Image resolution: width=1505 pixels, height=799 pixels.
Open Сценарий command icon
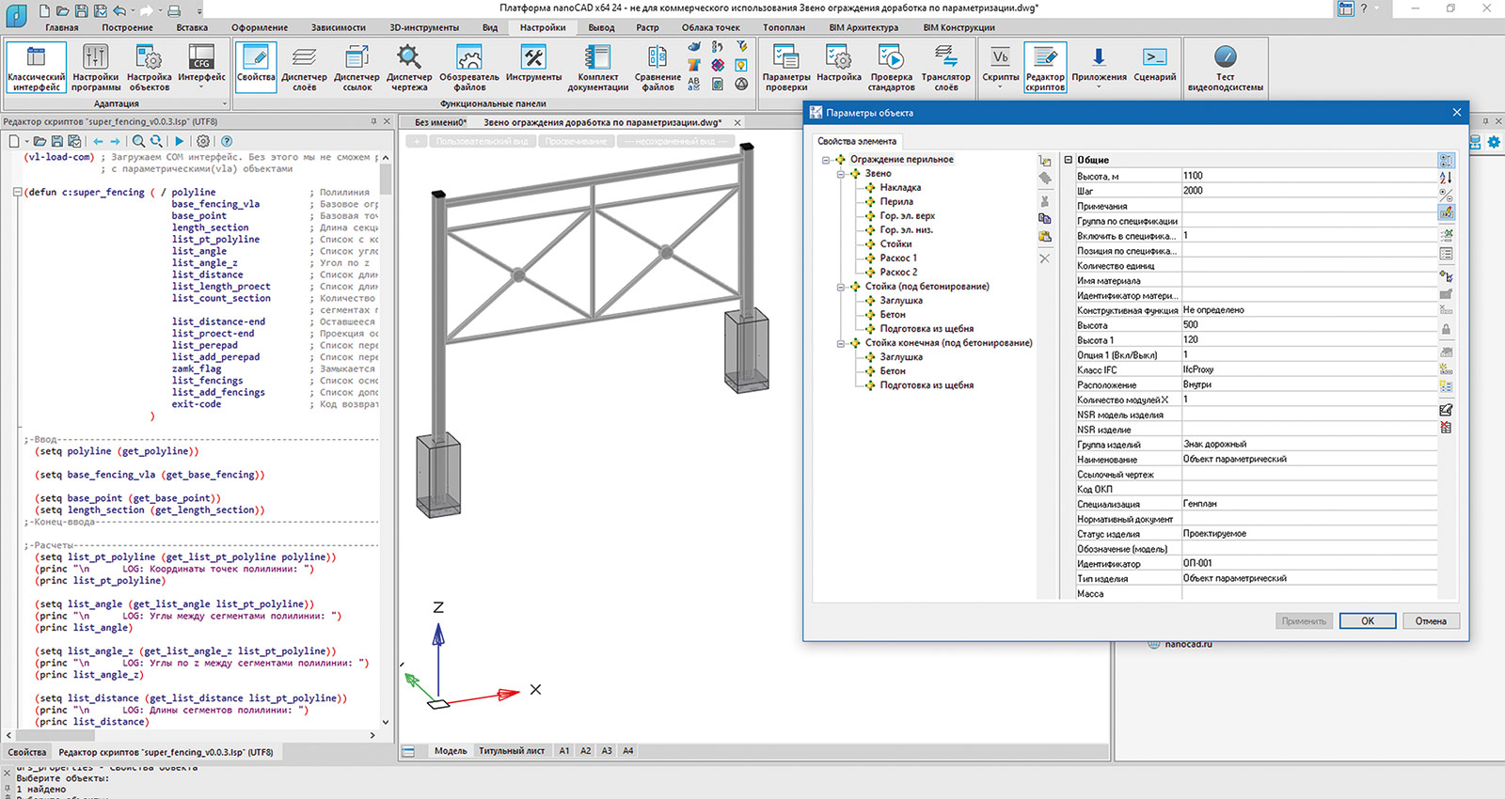point(1154,63)
